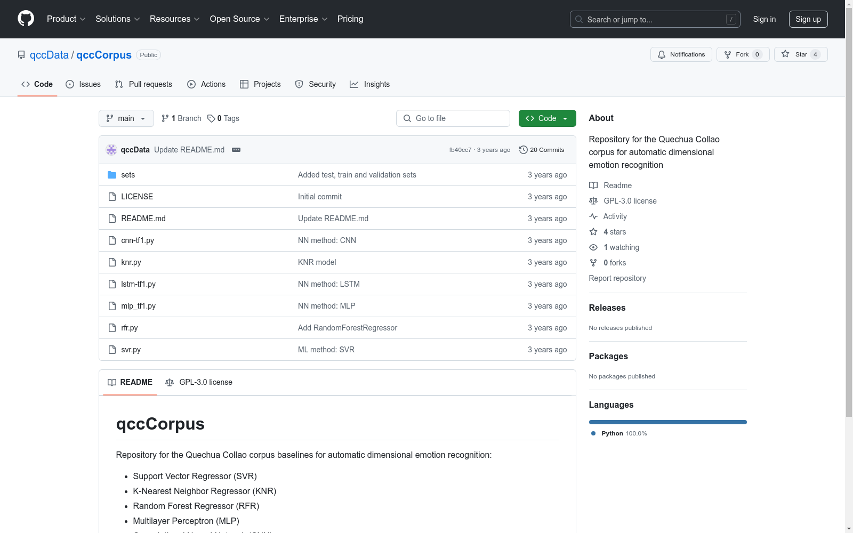The height and width of the screenshot is (533, 853).
Task: Select the README tab in file viewer
Action: 130,382
